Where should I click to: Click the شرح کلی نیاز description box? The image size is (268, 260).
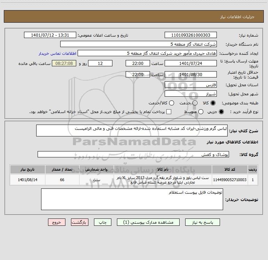point(132,131)
